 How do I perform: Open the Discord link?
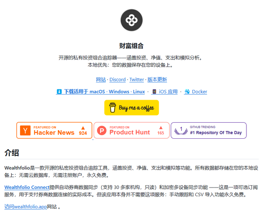pyautogui.click(x=118, y=80)
